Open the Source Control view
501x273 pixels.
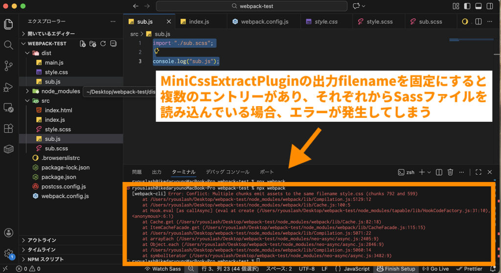point(8,66)
